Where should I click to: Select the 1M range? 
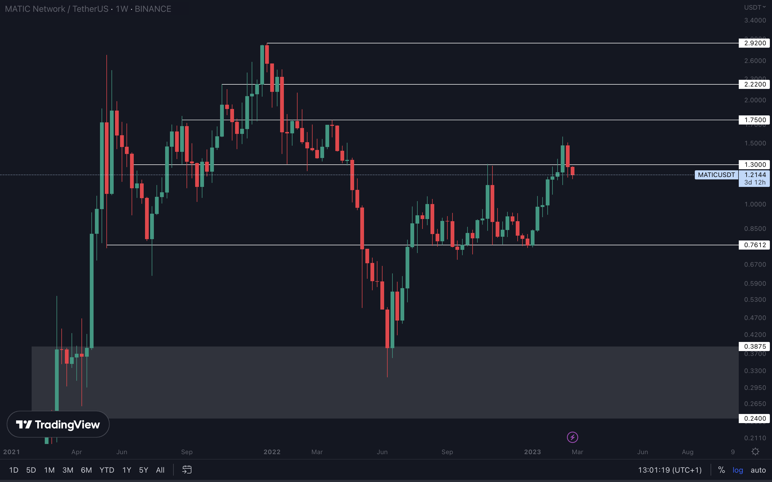[49, 470]
